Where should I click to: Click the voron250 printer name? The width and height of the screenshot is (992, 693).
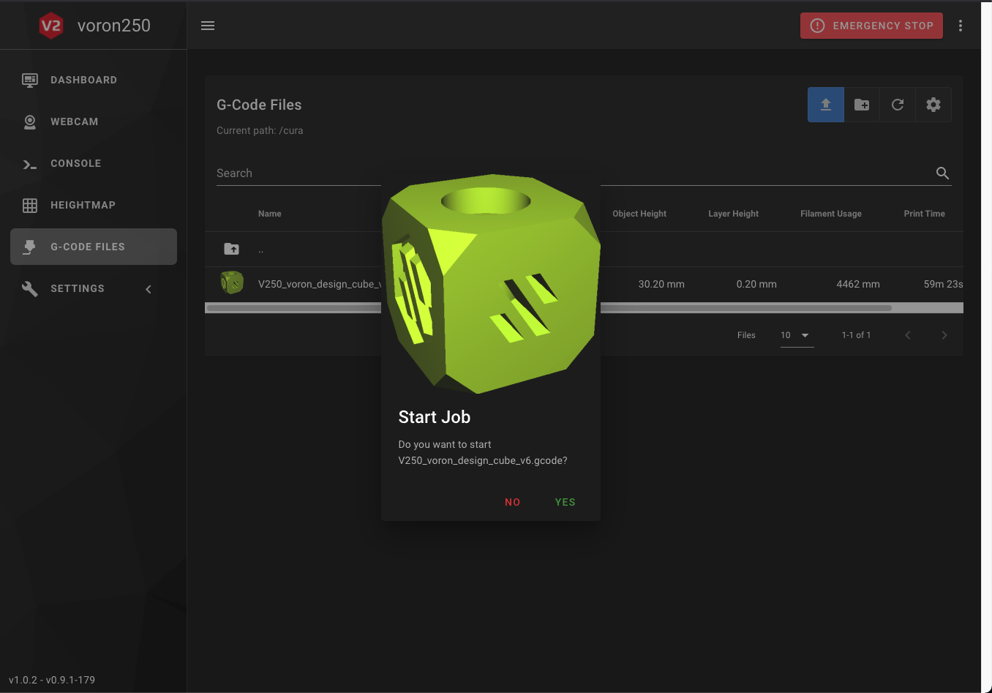point(114,26)
